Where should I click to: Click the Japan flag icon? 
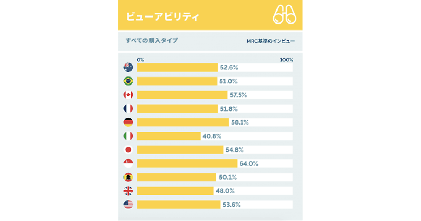(128, 150)
